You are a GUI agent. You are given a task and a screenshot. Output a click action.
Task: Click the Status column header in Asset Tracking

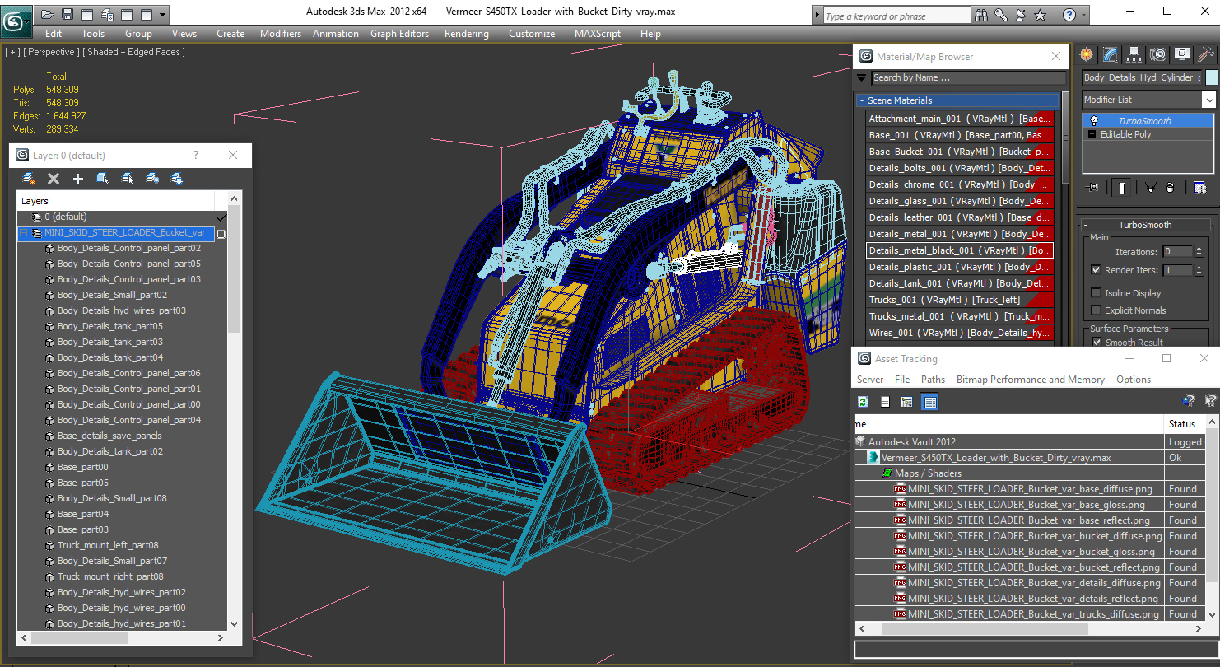click(x=1185, y=424)
